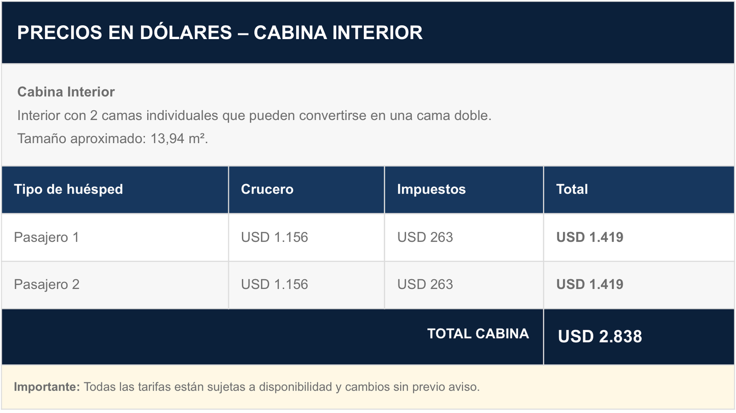
Task: Click Pasajero 2 crucero price USD 1.156
Action: tap(275, 285)
